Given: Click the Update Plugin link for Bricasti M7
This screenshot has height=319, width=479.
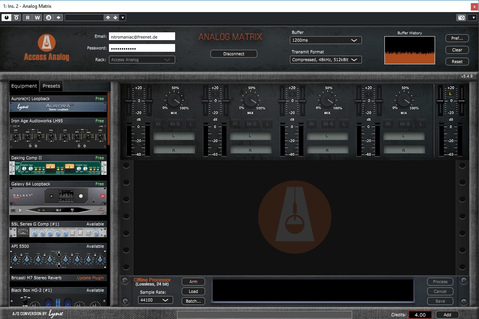Looking at the screenshot, I should coord(91,278).
